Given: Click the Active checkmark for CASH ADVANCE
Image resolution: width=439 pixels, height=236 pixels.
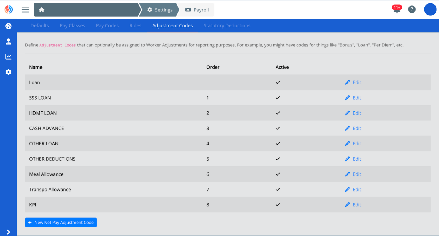Looking at the screenshot, I should (278, 128).
